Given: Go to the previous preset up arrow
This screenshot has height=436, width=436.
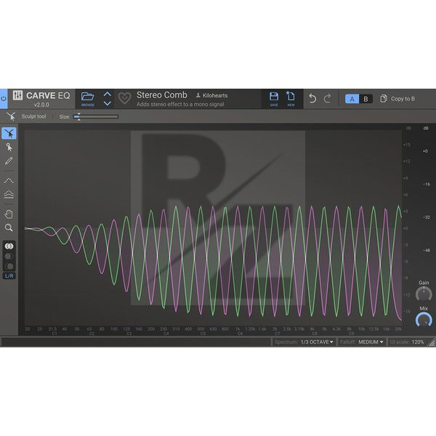Looking at the screenshot, I should pyautogui.click(x=108, y=94).
